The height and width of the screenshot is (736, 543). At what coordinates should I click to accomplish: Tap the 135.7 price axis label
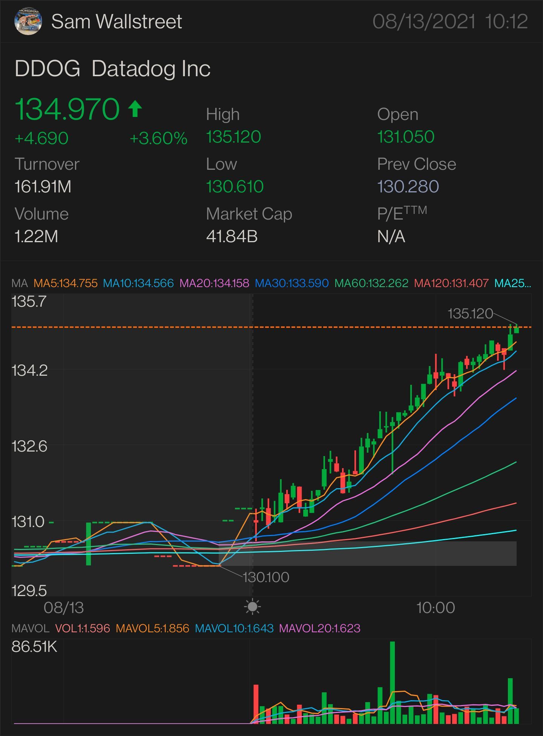(29, 301)
